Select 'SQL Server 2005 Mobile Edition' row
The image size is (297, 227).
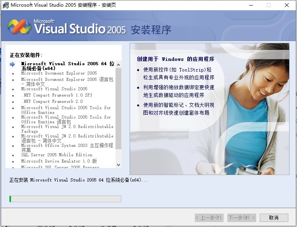57,155
